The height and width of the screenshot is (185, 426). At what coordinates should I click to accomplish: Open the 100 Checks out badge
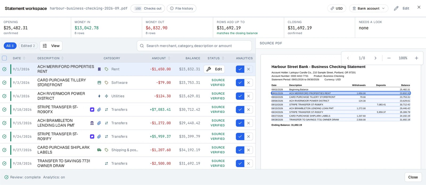[148, 9]
